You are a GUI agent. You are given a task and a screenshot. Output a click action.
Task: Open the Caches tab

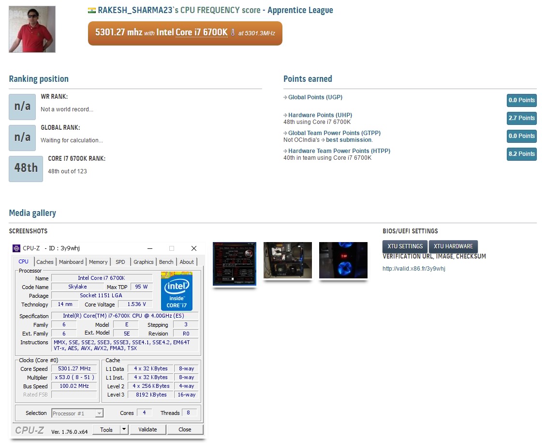pos(45,262)
